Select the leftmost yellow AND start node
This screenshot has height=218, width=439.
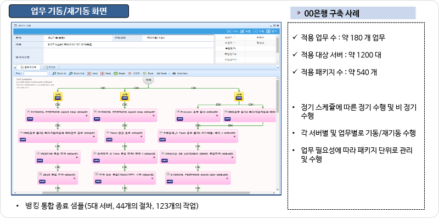pyautogui.click(x=58, y=96)
